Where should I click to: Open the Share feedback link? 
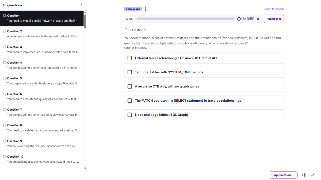coord(274,9)
